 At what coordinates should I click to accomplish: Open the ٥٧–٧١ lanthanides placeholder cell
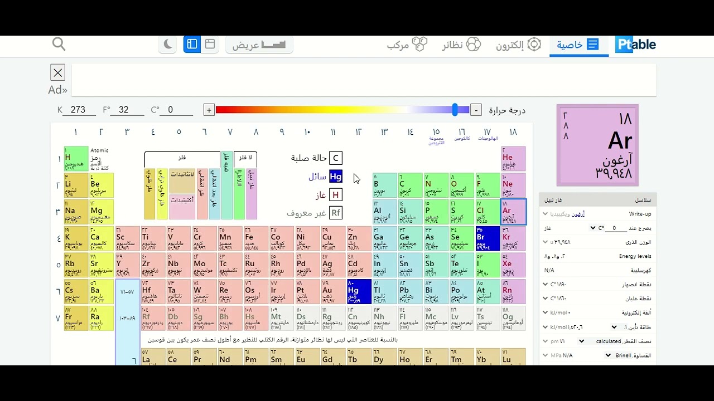click(x=127, y=292)
